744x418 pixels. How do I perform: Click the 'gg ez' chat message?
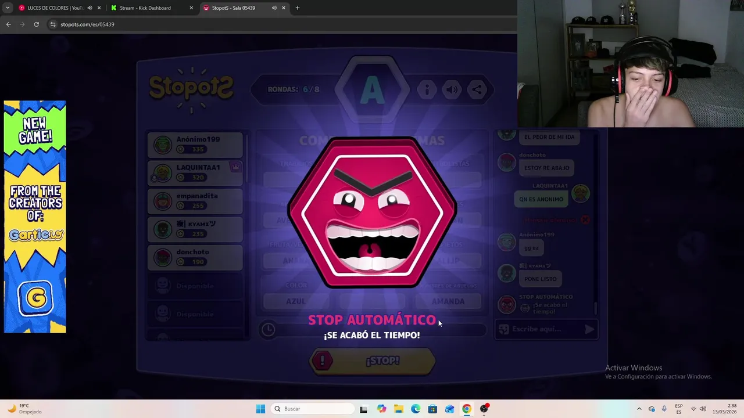coord(531,247)
